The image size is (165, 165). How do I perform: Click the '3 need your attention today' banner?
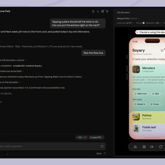pyautogui.click(x=148, y=59)
